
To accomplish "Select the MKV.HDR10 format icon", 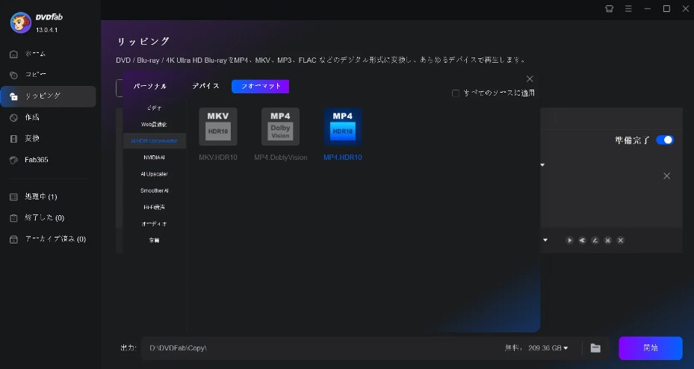I will 217,126.
